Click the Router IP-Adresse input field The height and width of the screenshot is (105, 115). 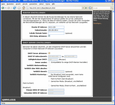[x=56, y=27]
